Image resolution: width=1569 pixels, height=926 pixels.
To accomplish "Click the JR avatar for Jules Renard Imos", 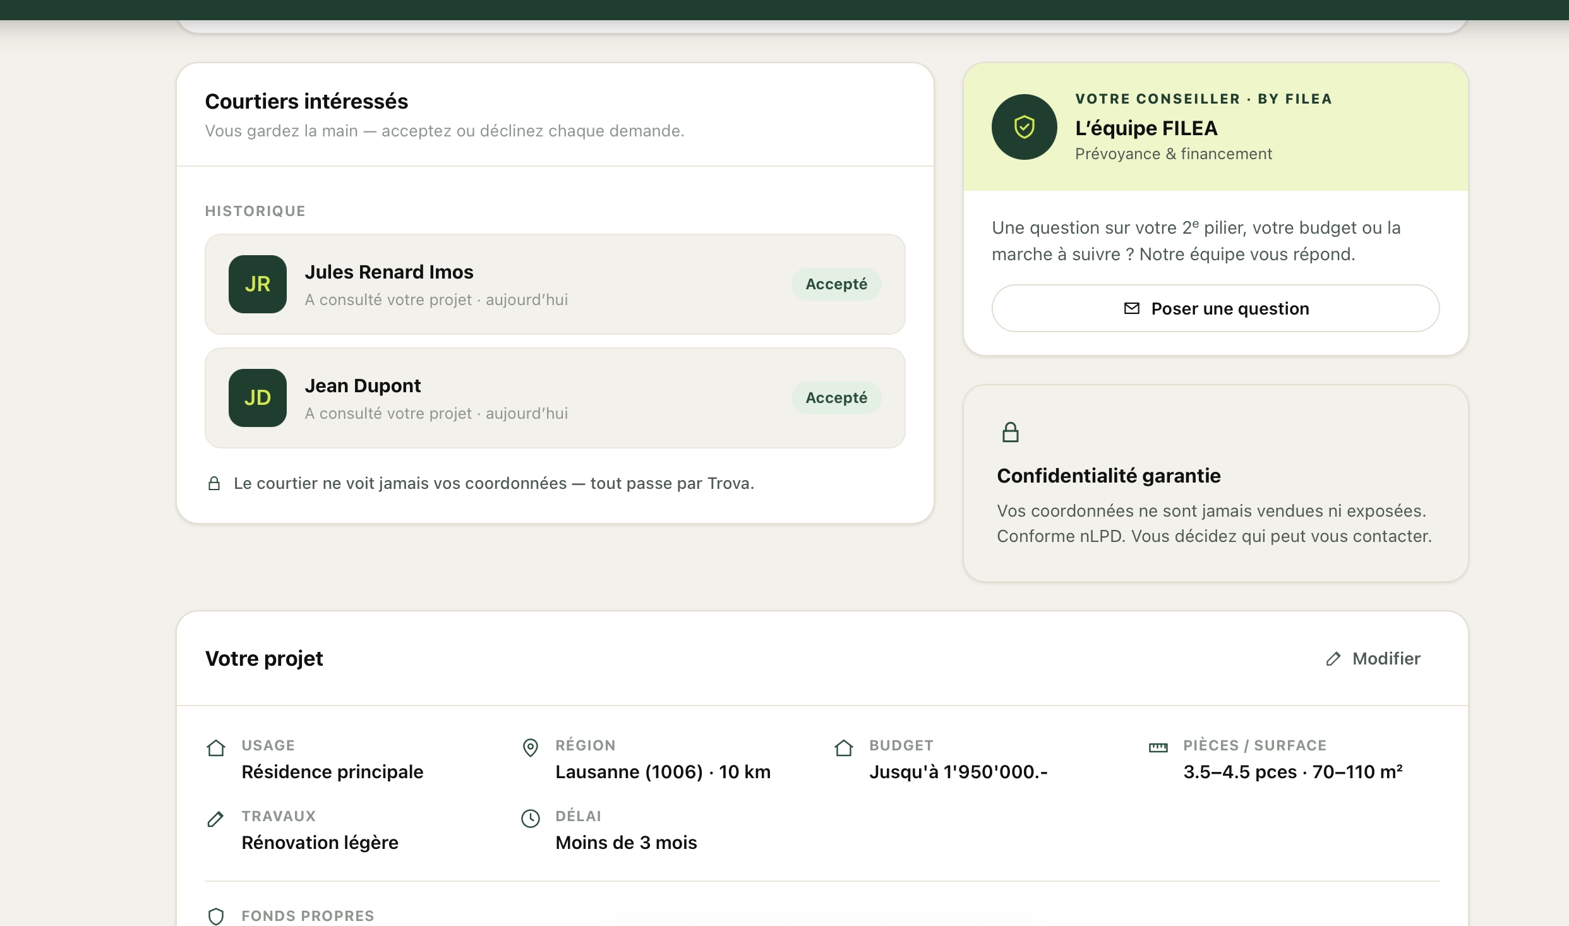I will tap(258, 284).
